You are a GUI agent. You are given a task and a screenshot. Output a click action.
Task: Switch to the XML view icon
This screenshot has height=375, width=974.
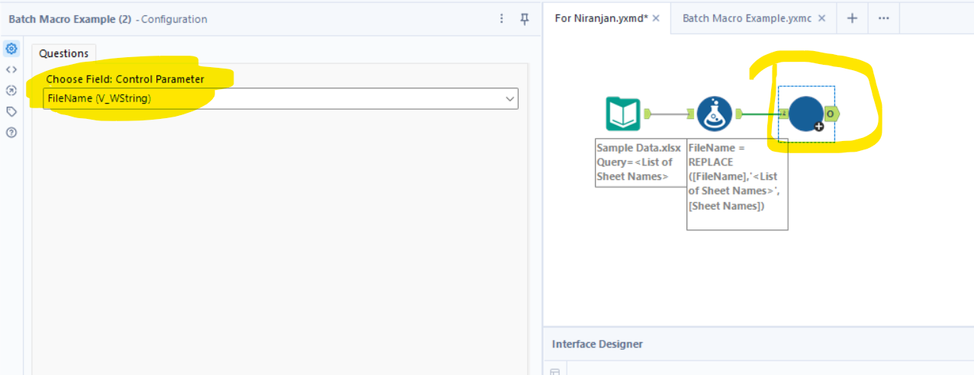pyautogui.click(x=11, y=69)
